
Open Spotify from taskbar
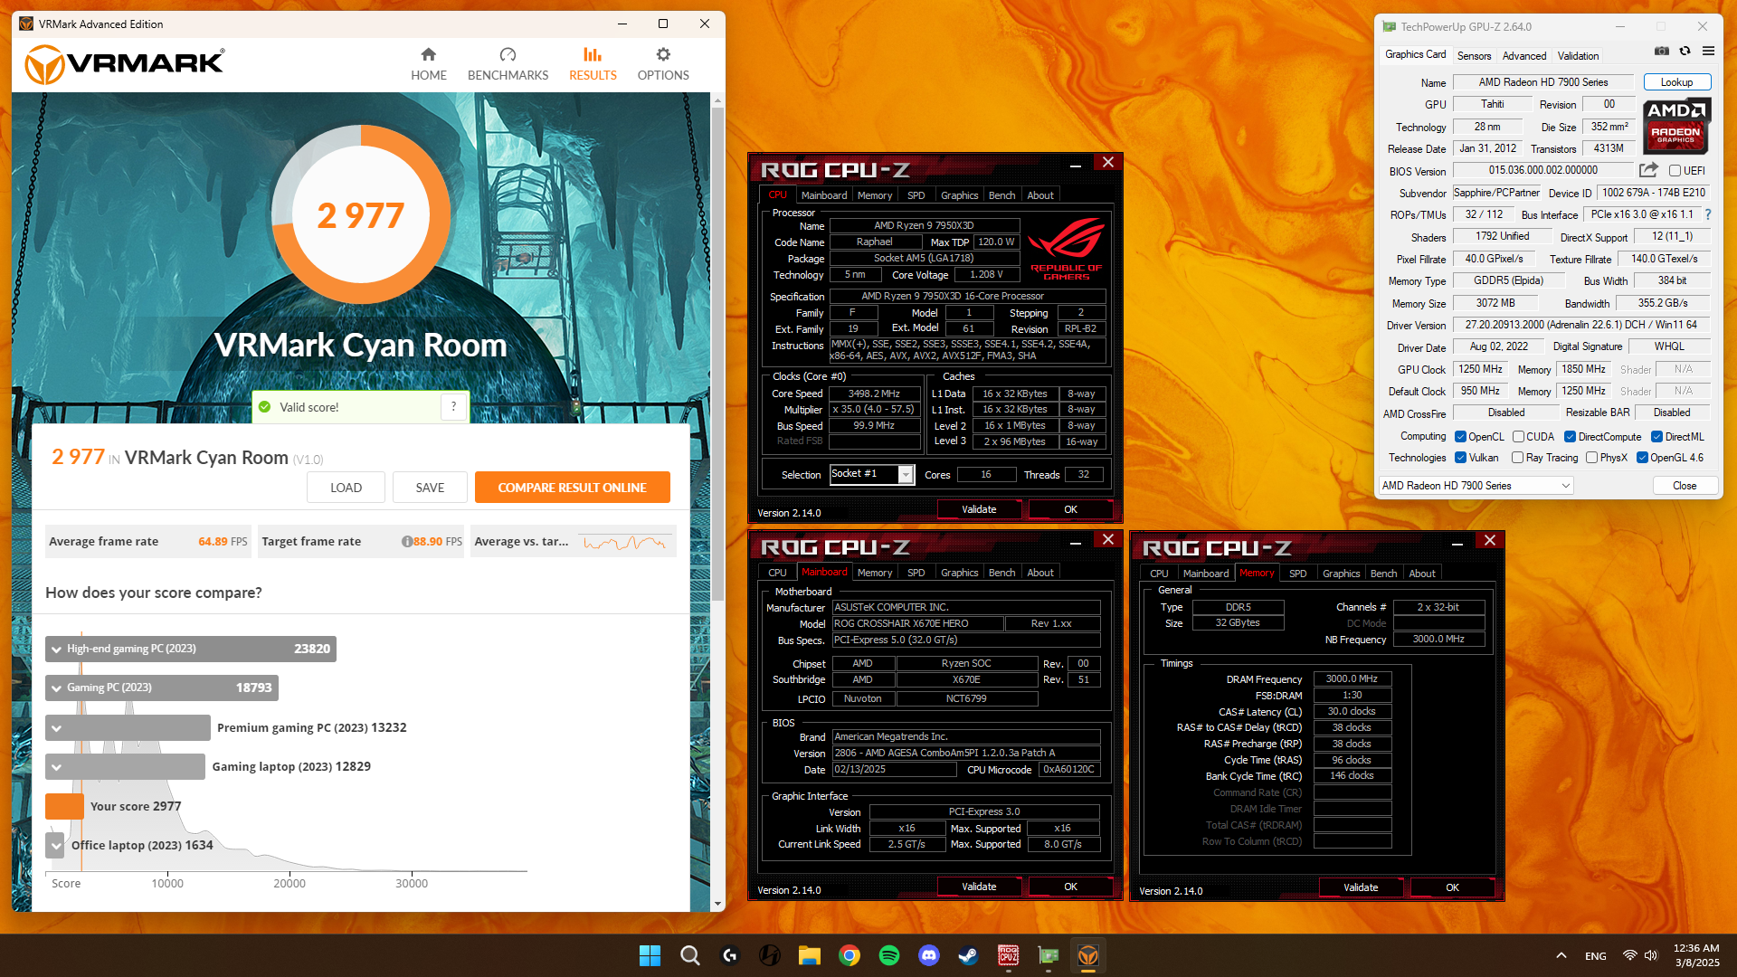[x=889, y=955]
